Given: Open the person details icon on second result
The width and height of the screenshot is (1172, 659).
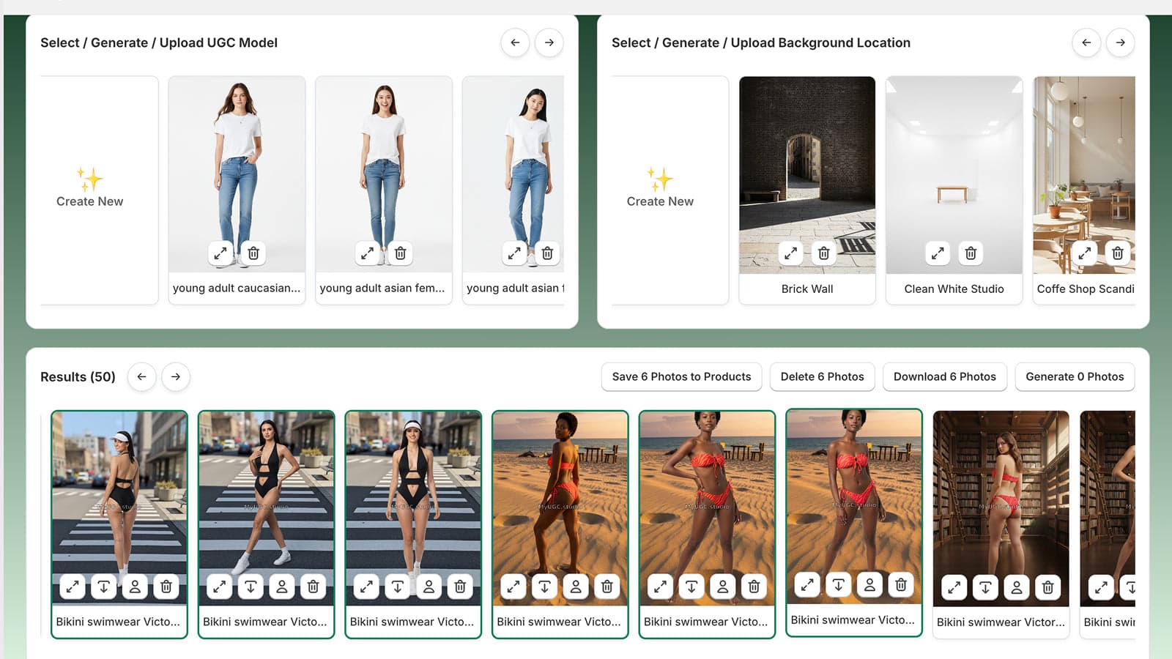Looking at the screenshot, I should [x=282, y=586].
